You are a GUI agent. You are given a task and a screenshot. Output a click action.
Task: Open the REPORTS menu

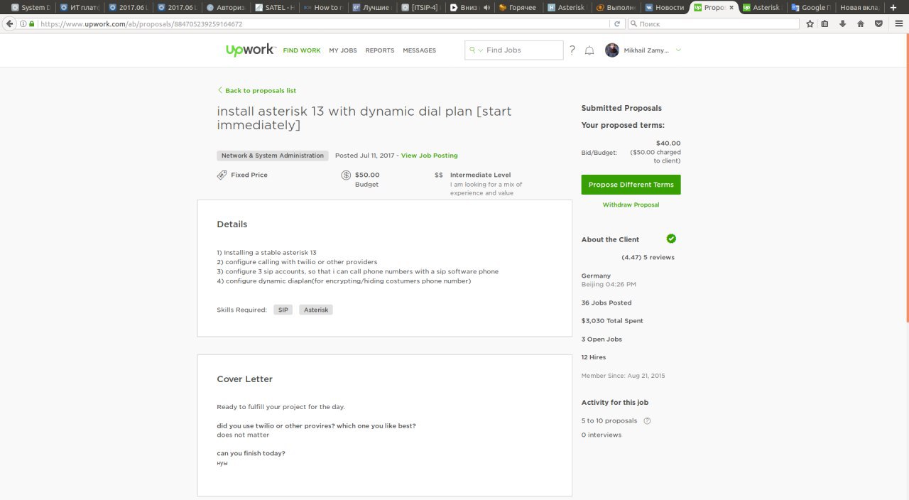pyautogui.click(x=380, y=50)
